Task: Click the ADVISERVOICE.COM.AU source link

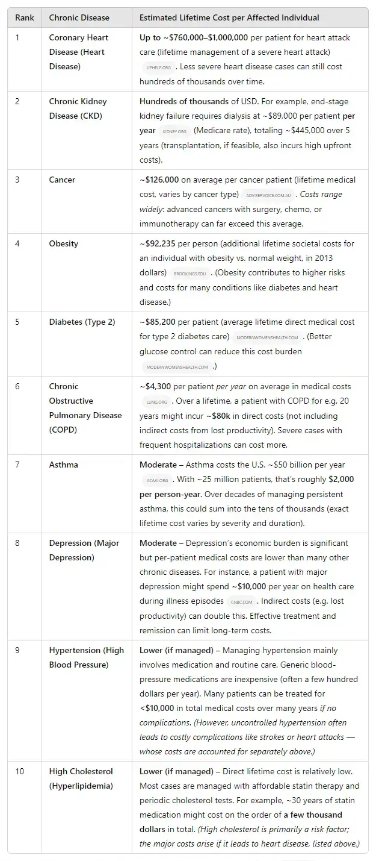Action: 268,195
